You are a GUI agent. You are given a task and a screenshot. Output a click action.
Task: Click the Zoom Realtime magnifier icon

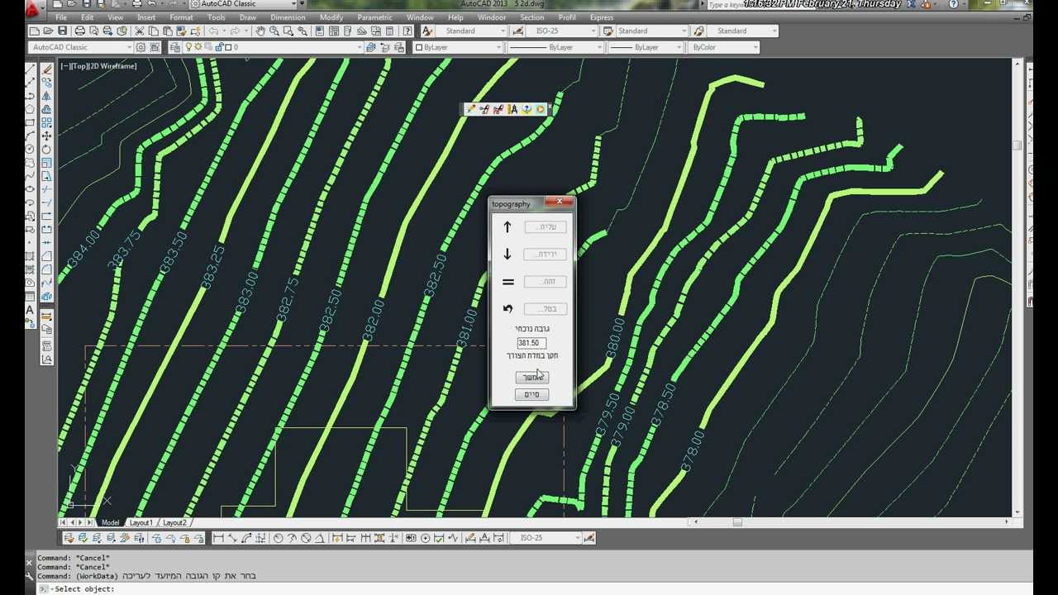[x=274, y=31]
